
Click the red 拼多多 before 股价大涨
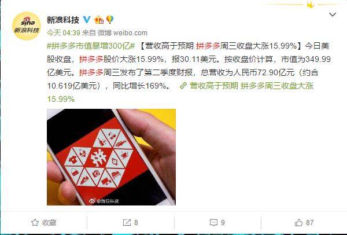coord(91,60)
